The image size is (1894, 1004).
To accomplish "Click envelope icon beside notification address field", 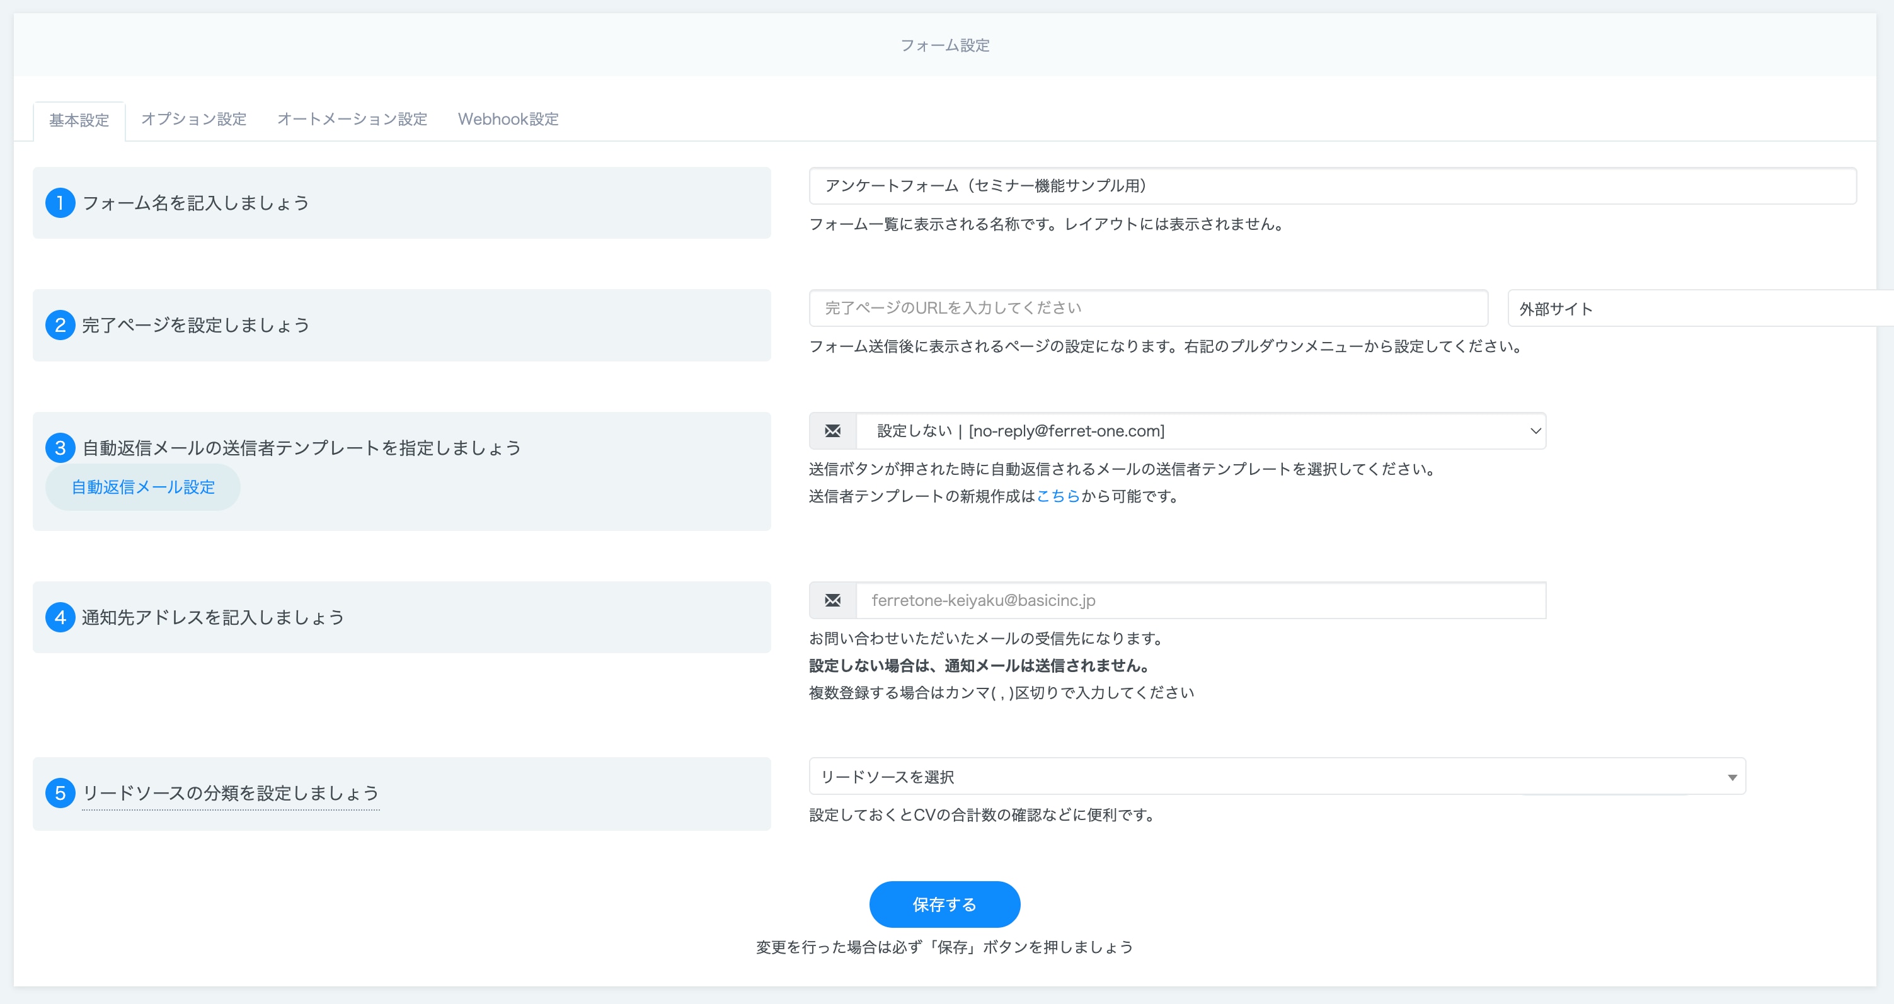I will (x=832, y=600).
